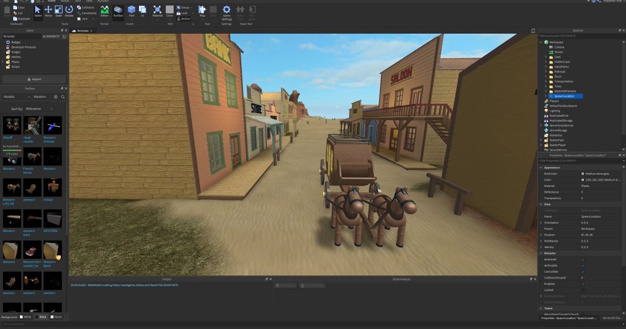Image resolution: width=626 pixels, height=329 pixels.
Task: Click the Anchor button
Action: pos(184,18)
